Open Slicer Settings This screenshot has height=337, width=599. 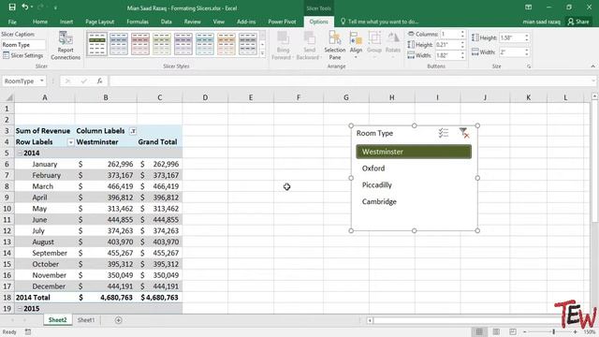tap(22, 55)
